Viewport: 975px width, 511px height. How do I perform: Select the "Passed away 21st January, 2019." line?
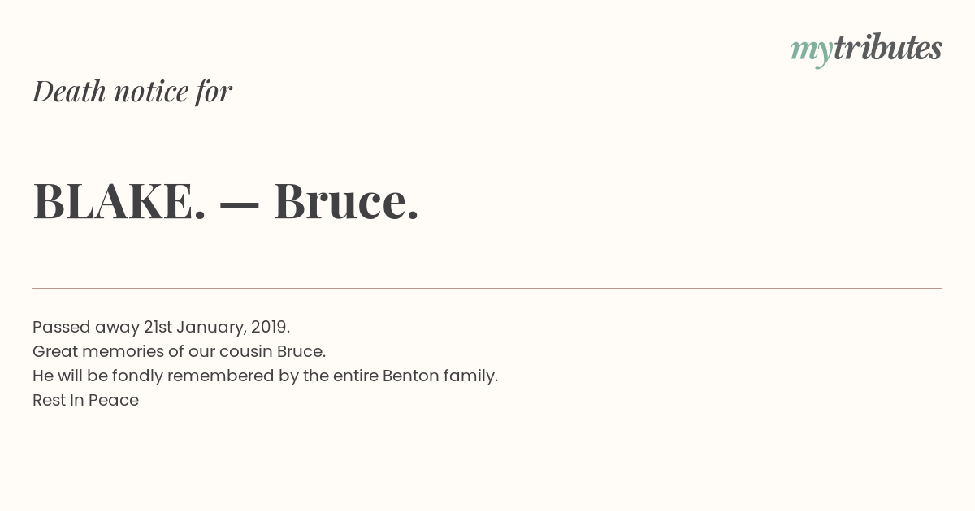(161, 327)
